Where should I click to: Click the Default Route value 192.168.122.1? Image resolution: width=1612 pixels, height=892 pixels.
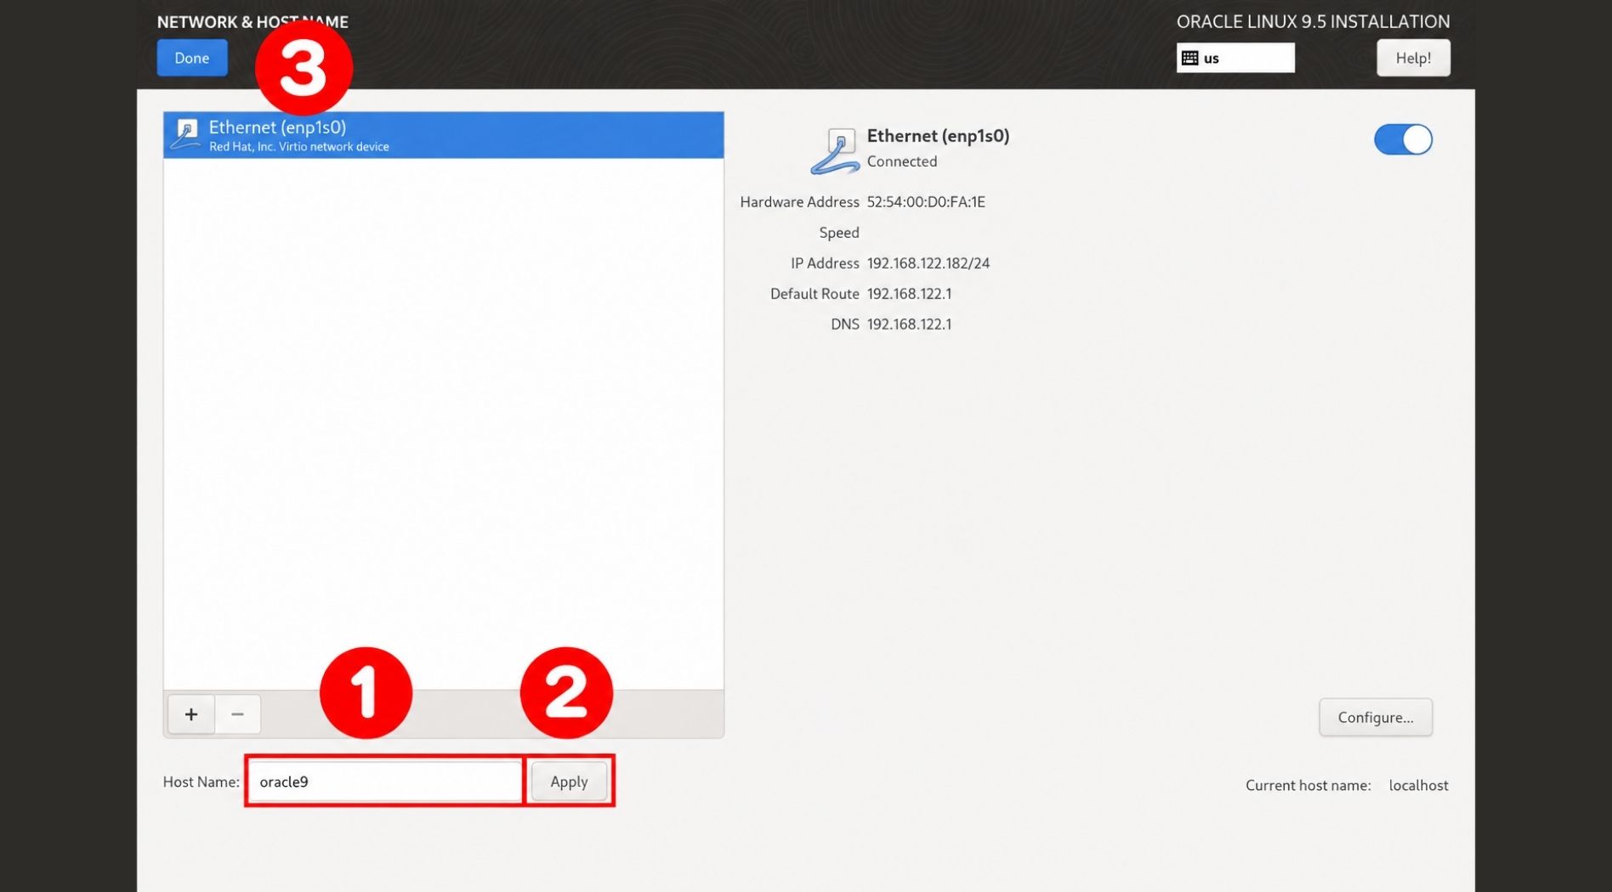pos(910,294)
